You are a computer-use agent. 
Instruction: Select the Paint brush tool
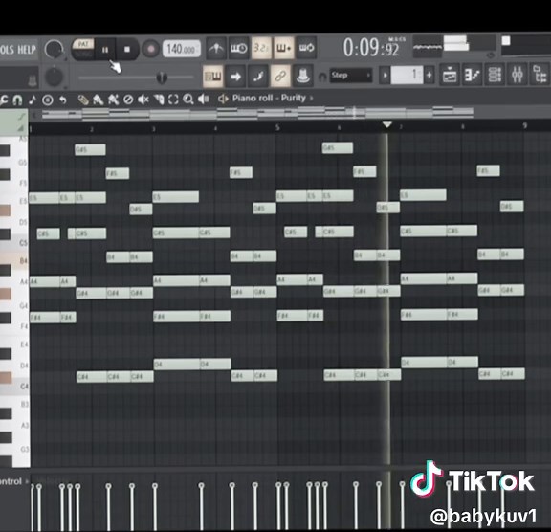coord(98,100)
